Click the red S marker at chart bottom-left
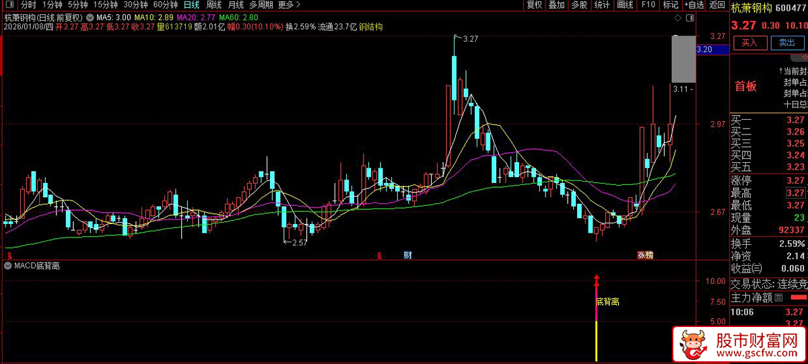 9,256
